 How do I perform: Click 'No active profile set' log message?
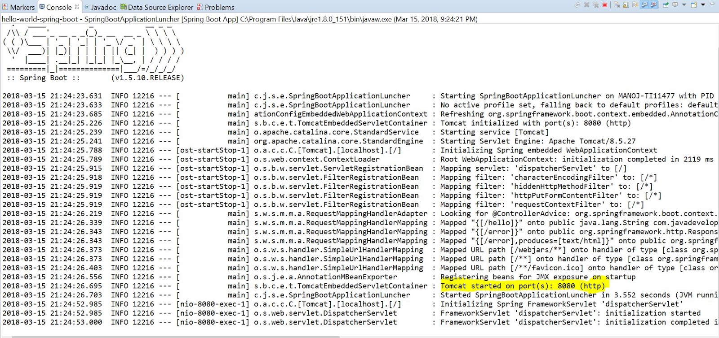click(579, 105)
